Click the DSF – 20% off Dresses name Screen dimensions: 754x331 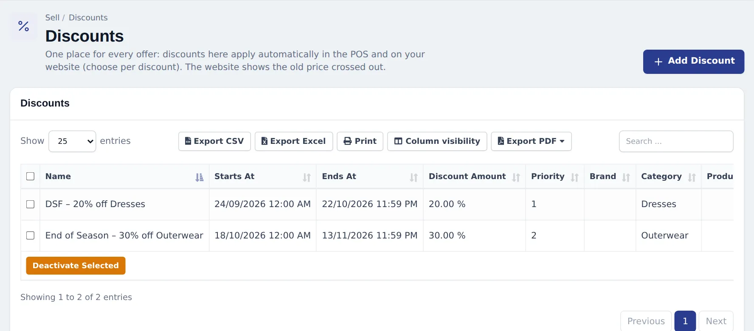[x=95, y=204]
